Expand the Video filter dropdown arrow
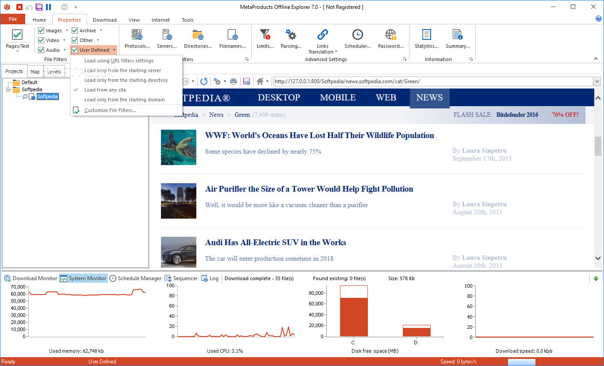Screen dimensions: 604x366 65,40
